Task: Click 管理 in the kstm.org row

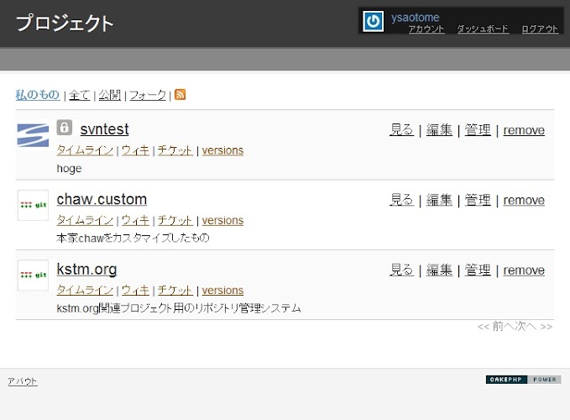Action: 478,270
